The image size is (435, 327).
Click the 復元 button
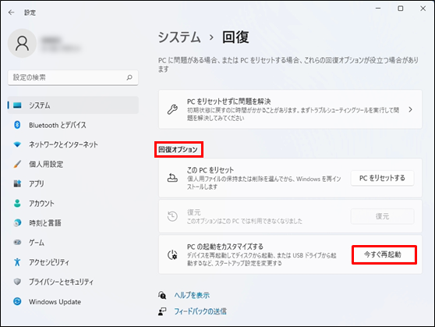click(x=382, y=216)
